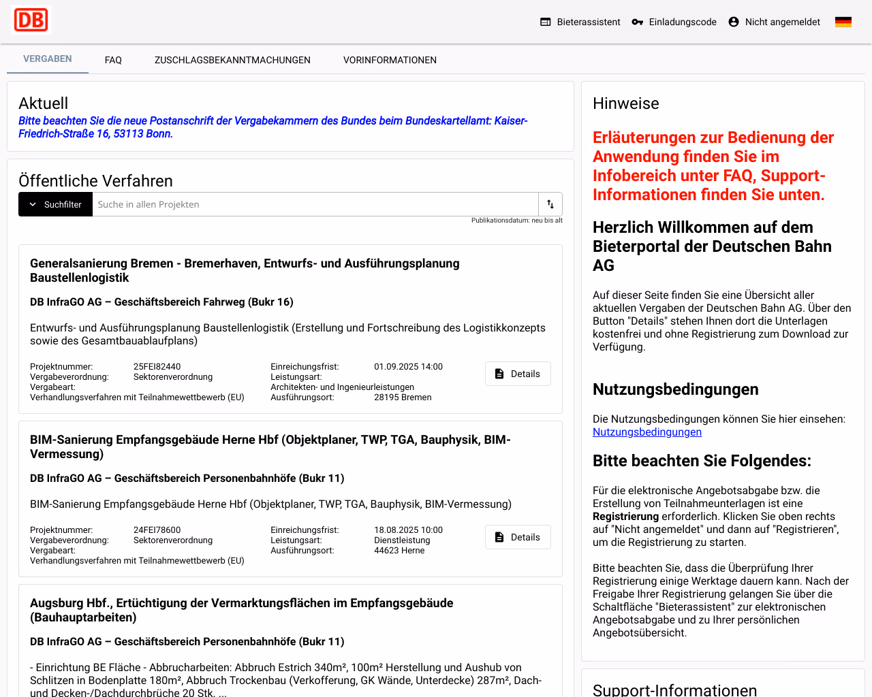Select the VORINFORMATIONEN tab

[x=390, y=60]
